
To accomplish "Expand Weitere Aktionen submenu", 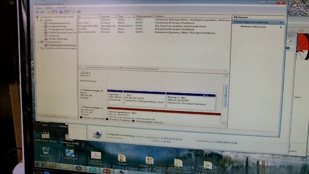I will [x=281, y=27].
